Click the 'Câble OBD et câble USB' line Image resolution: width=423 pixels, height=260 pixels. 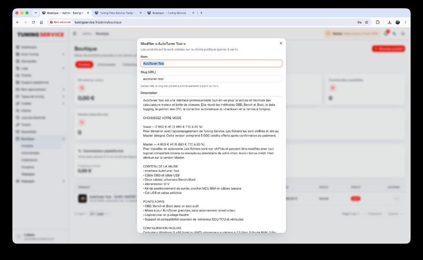click(162, 175)
